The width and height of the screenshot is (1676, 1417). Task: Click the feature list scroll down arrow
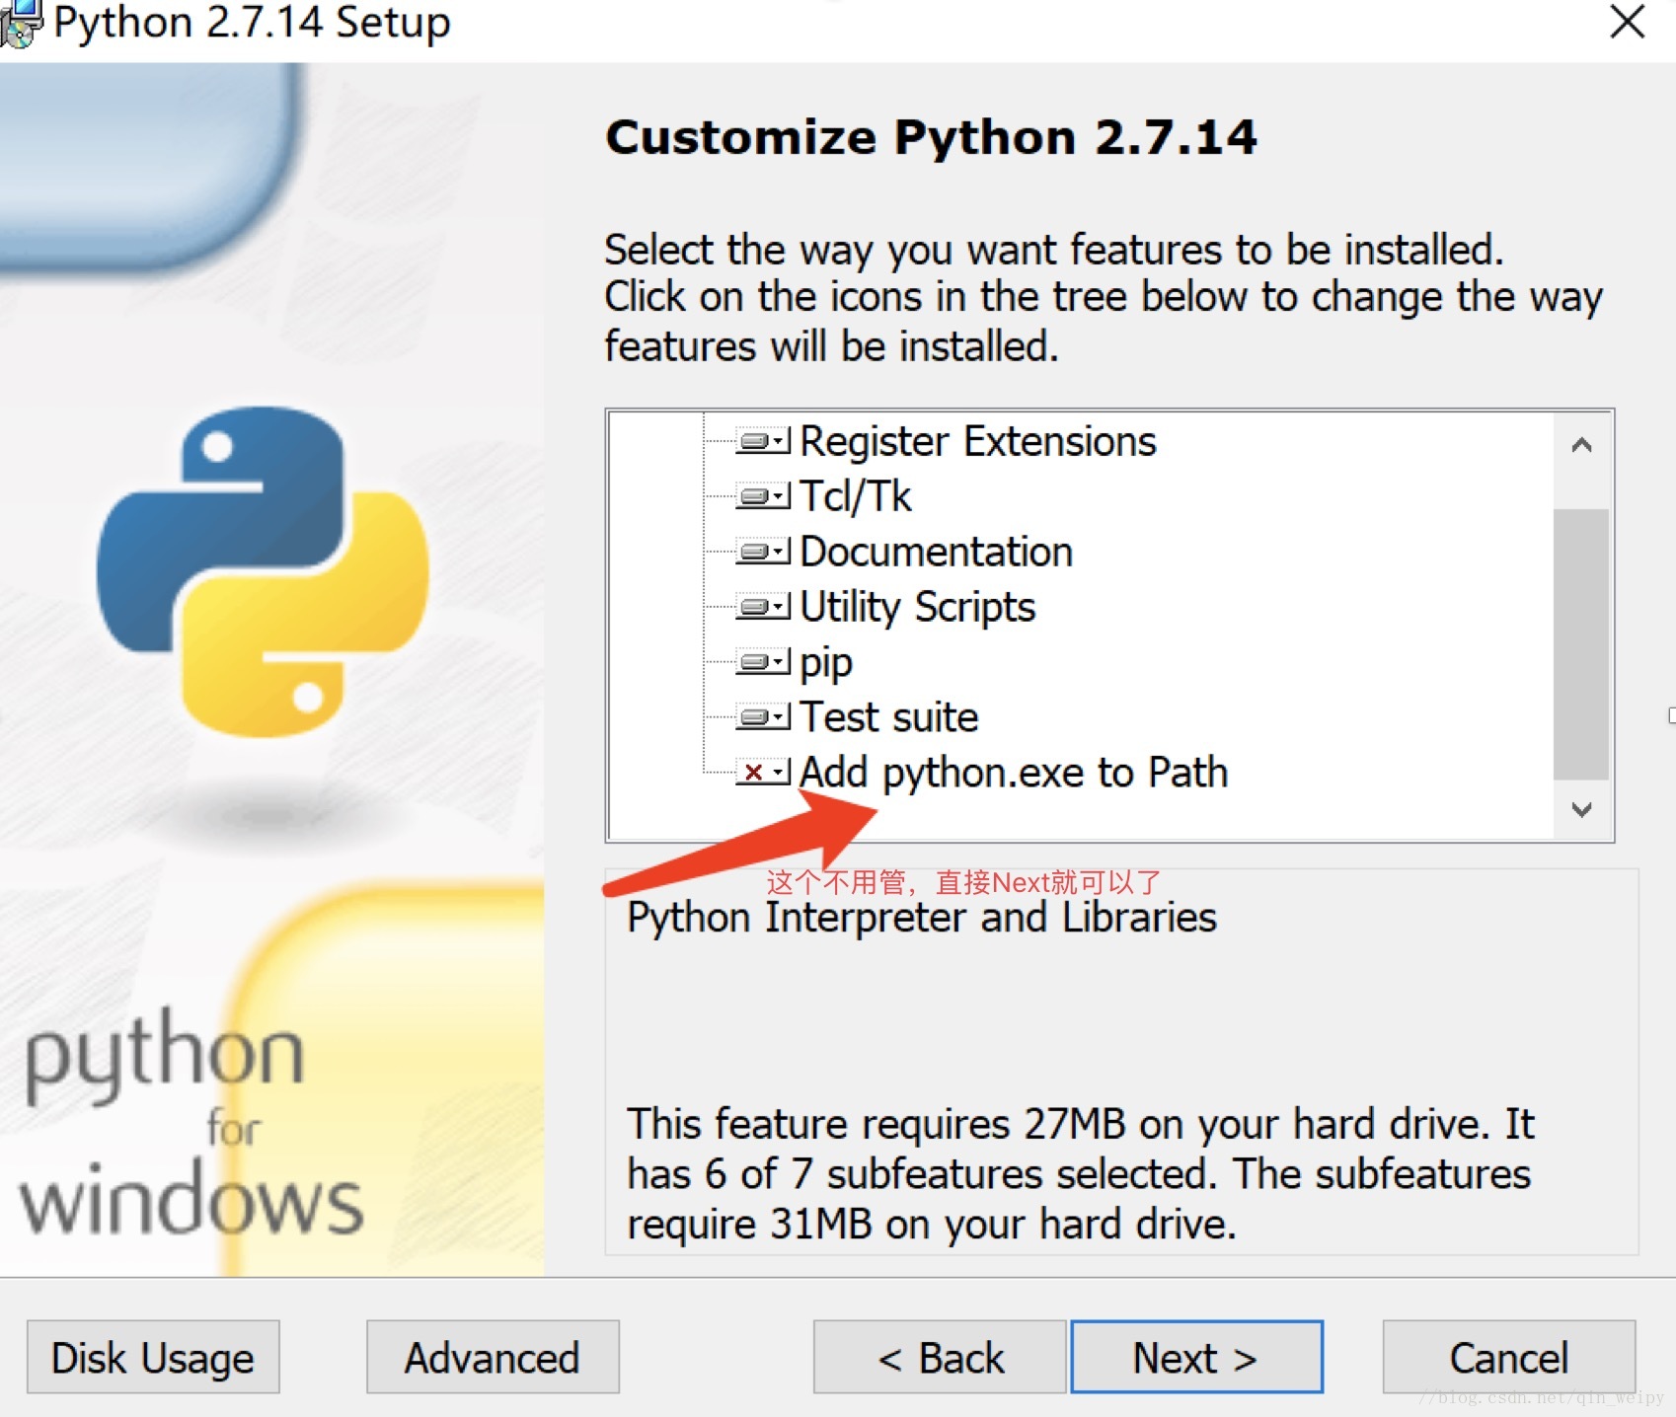[1581, 809]
